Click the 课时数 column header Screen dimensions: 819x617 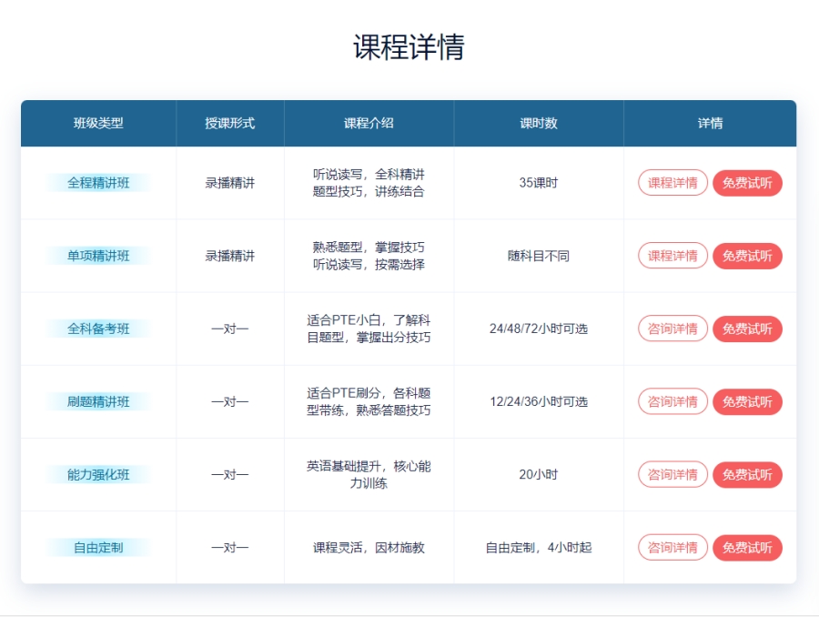[x=538, y=123]
